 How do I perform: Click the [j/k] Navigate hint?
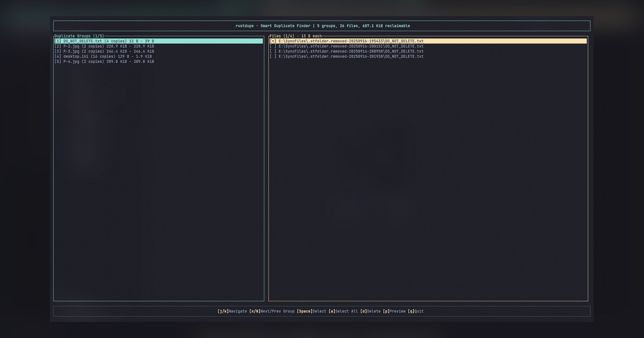(232, 311)
